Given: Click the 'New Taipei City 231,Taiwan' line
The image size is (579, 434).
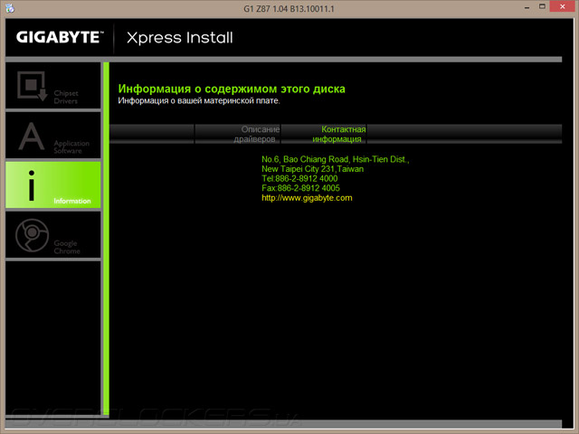Looking at the screenshot, I should pyautogui.click(x=312, y=169).
